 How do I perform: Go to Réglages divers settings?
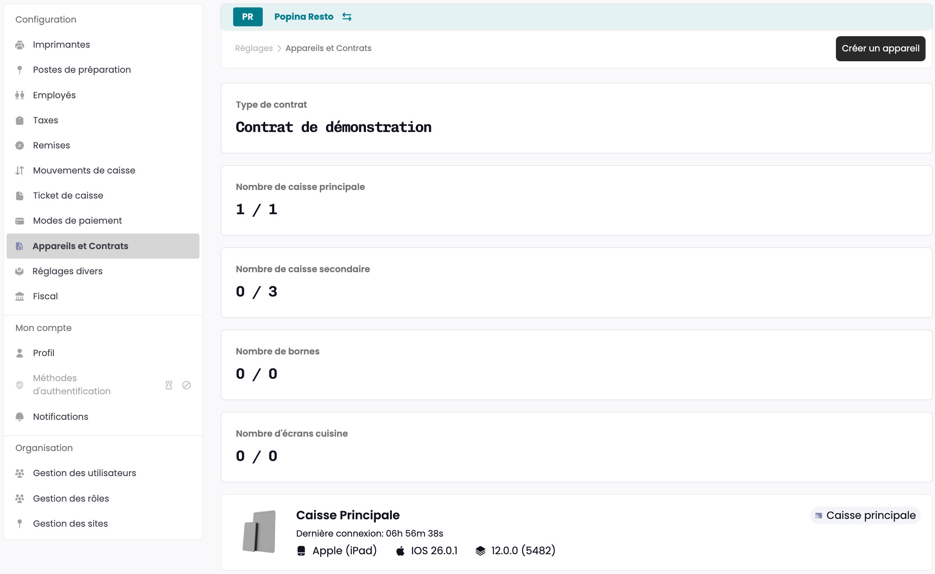[x=67, y=271]
